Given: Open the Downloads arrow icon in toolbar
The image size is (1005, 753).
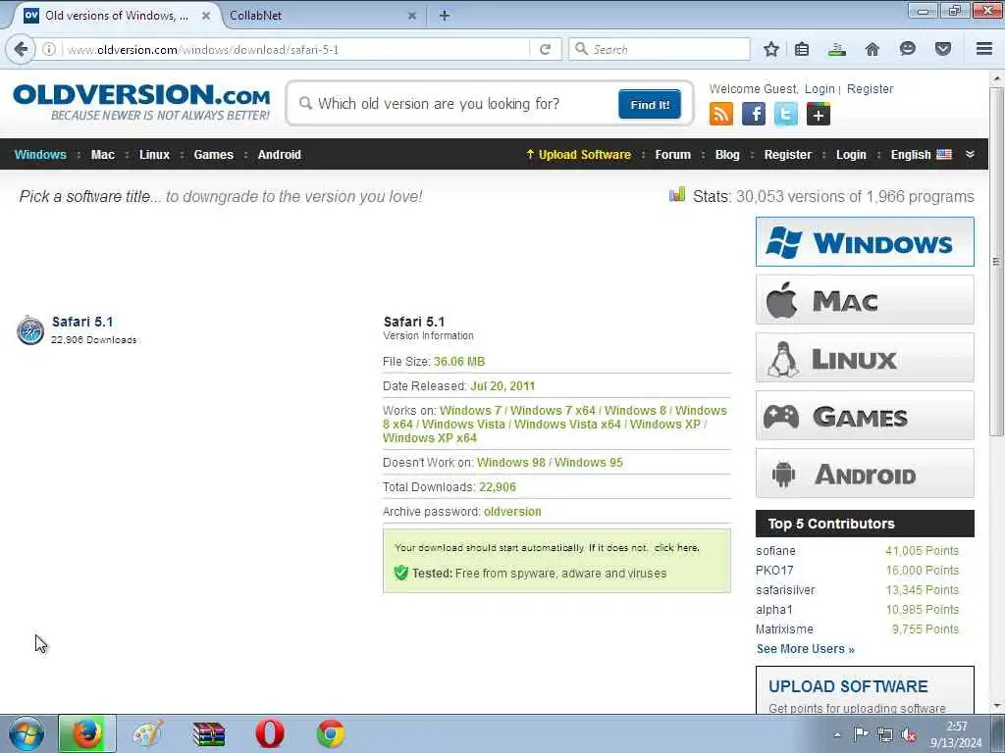Looking at the screenshot, I should tap(837, 49).
